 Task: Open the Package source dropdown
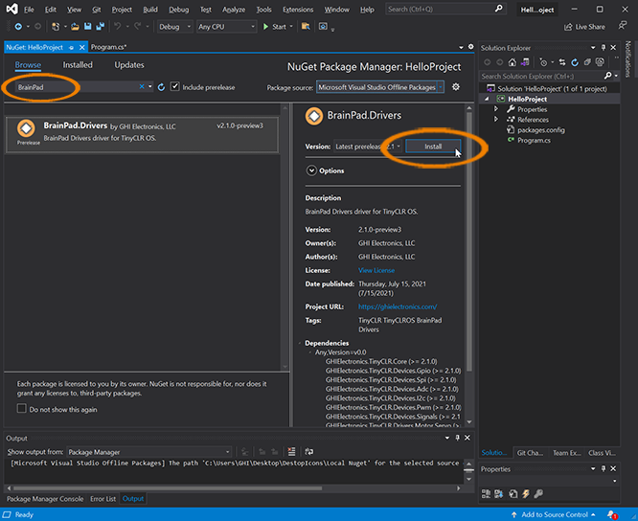380,87
